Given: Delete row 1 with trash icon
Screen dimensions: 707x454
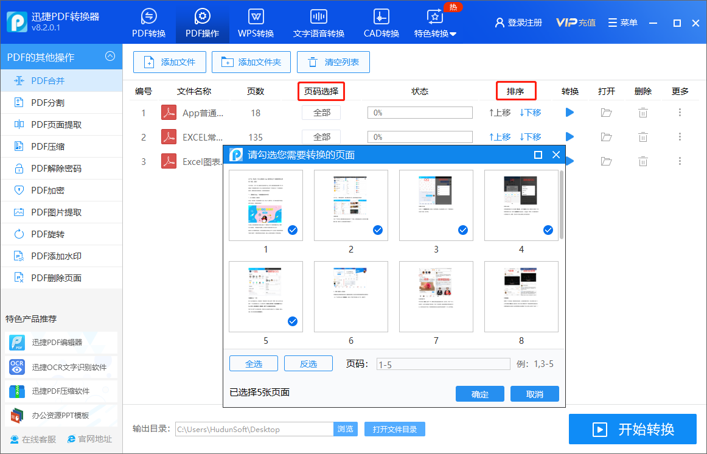Looking at the screenshot, I should tap(643, 113).
